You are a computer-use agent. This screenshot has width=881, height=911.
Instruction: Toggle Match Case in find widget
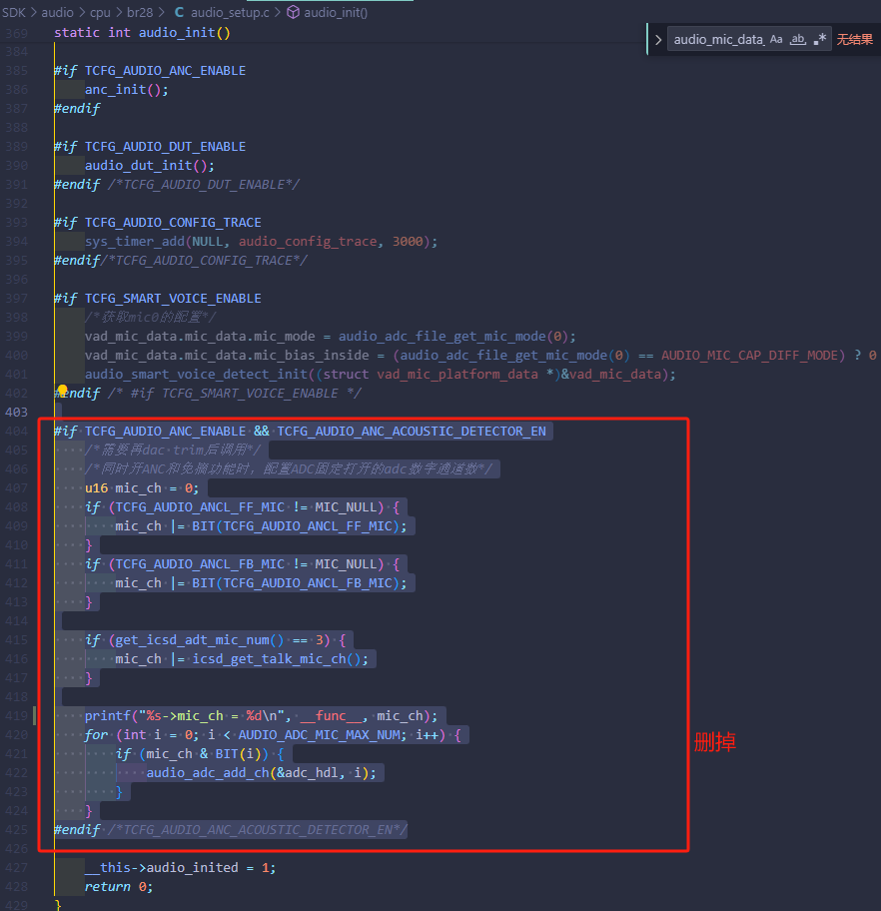click(776, 40)
